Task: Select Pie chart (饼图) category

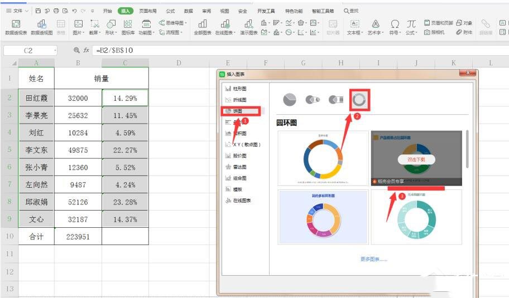Action: click(x=234, y=111)
